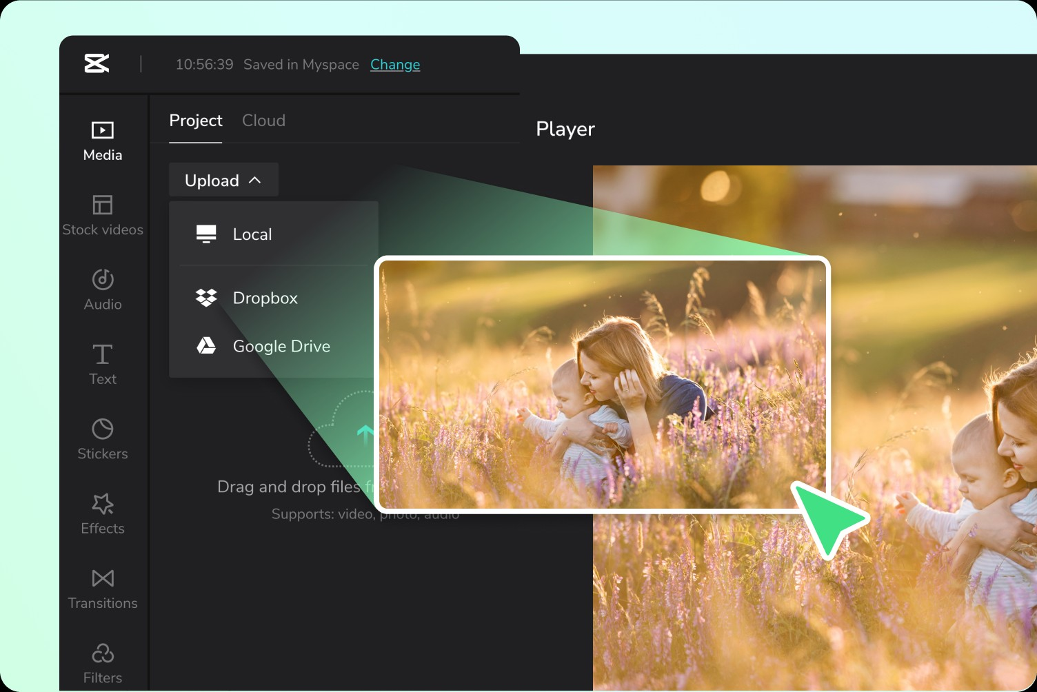Screen dimensions: 1037x692
Task: Select the Effects star icon
Action: point(103,505)
